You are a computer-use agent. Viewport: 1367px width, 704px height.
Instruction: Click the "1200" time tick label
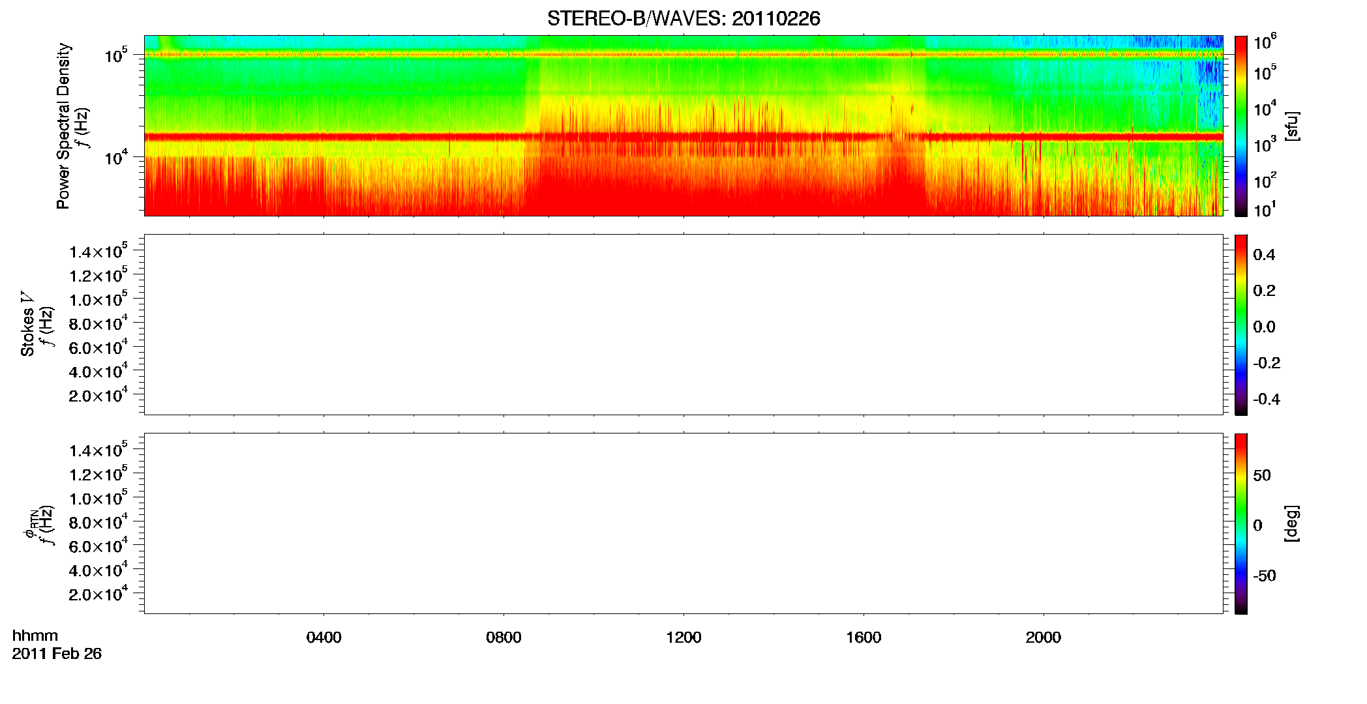[683, 638]
